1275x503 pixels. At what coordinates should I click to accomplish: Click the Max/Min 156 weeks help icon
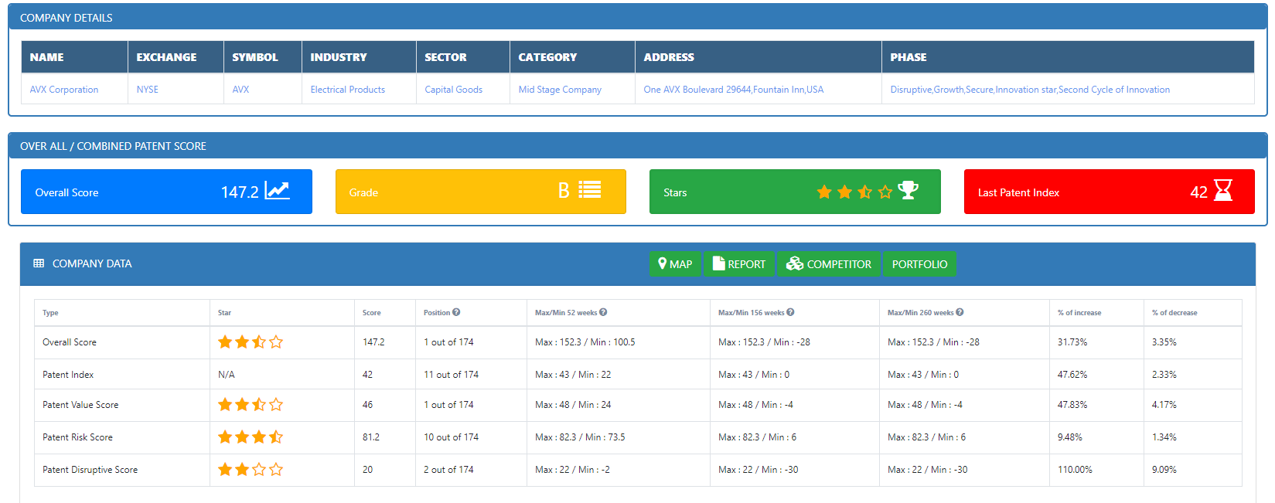(790, 312)
